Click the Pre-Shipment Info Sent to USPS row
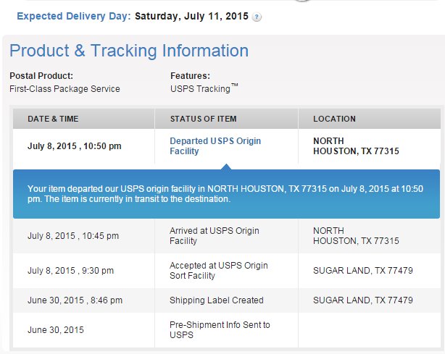Screen dimensions: 445x354 227,330
